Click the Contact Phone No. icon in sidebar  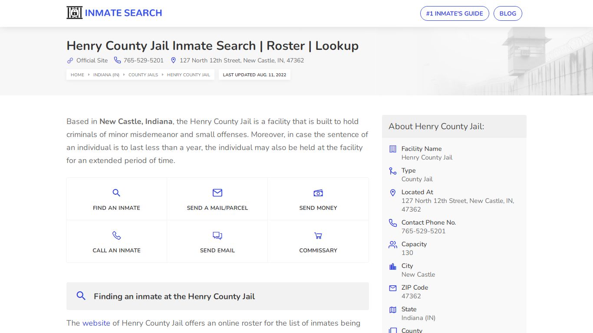pos(393,223)
